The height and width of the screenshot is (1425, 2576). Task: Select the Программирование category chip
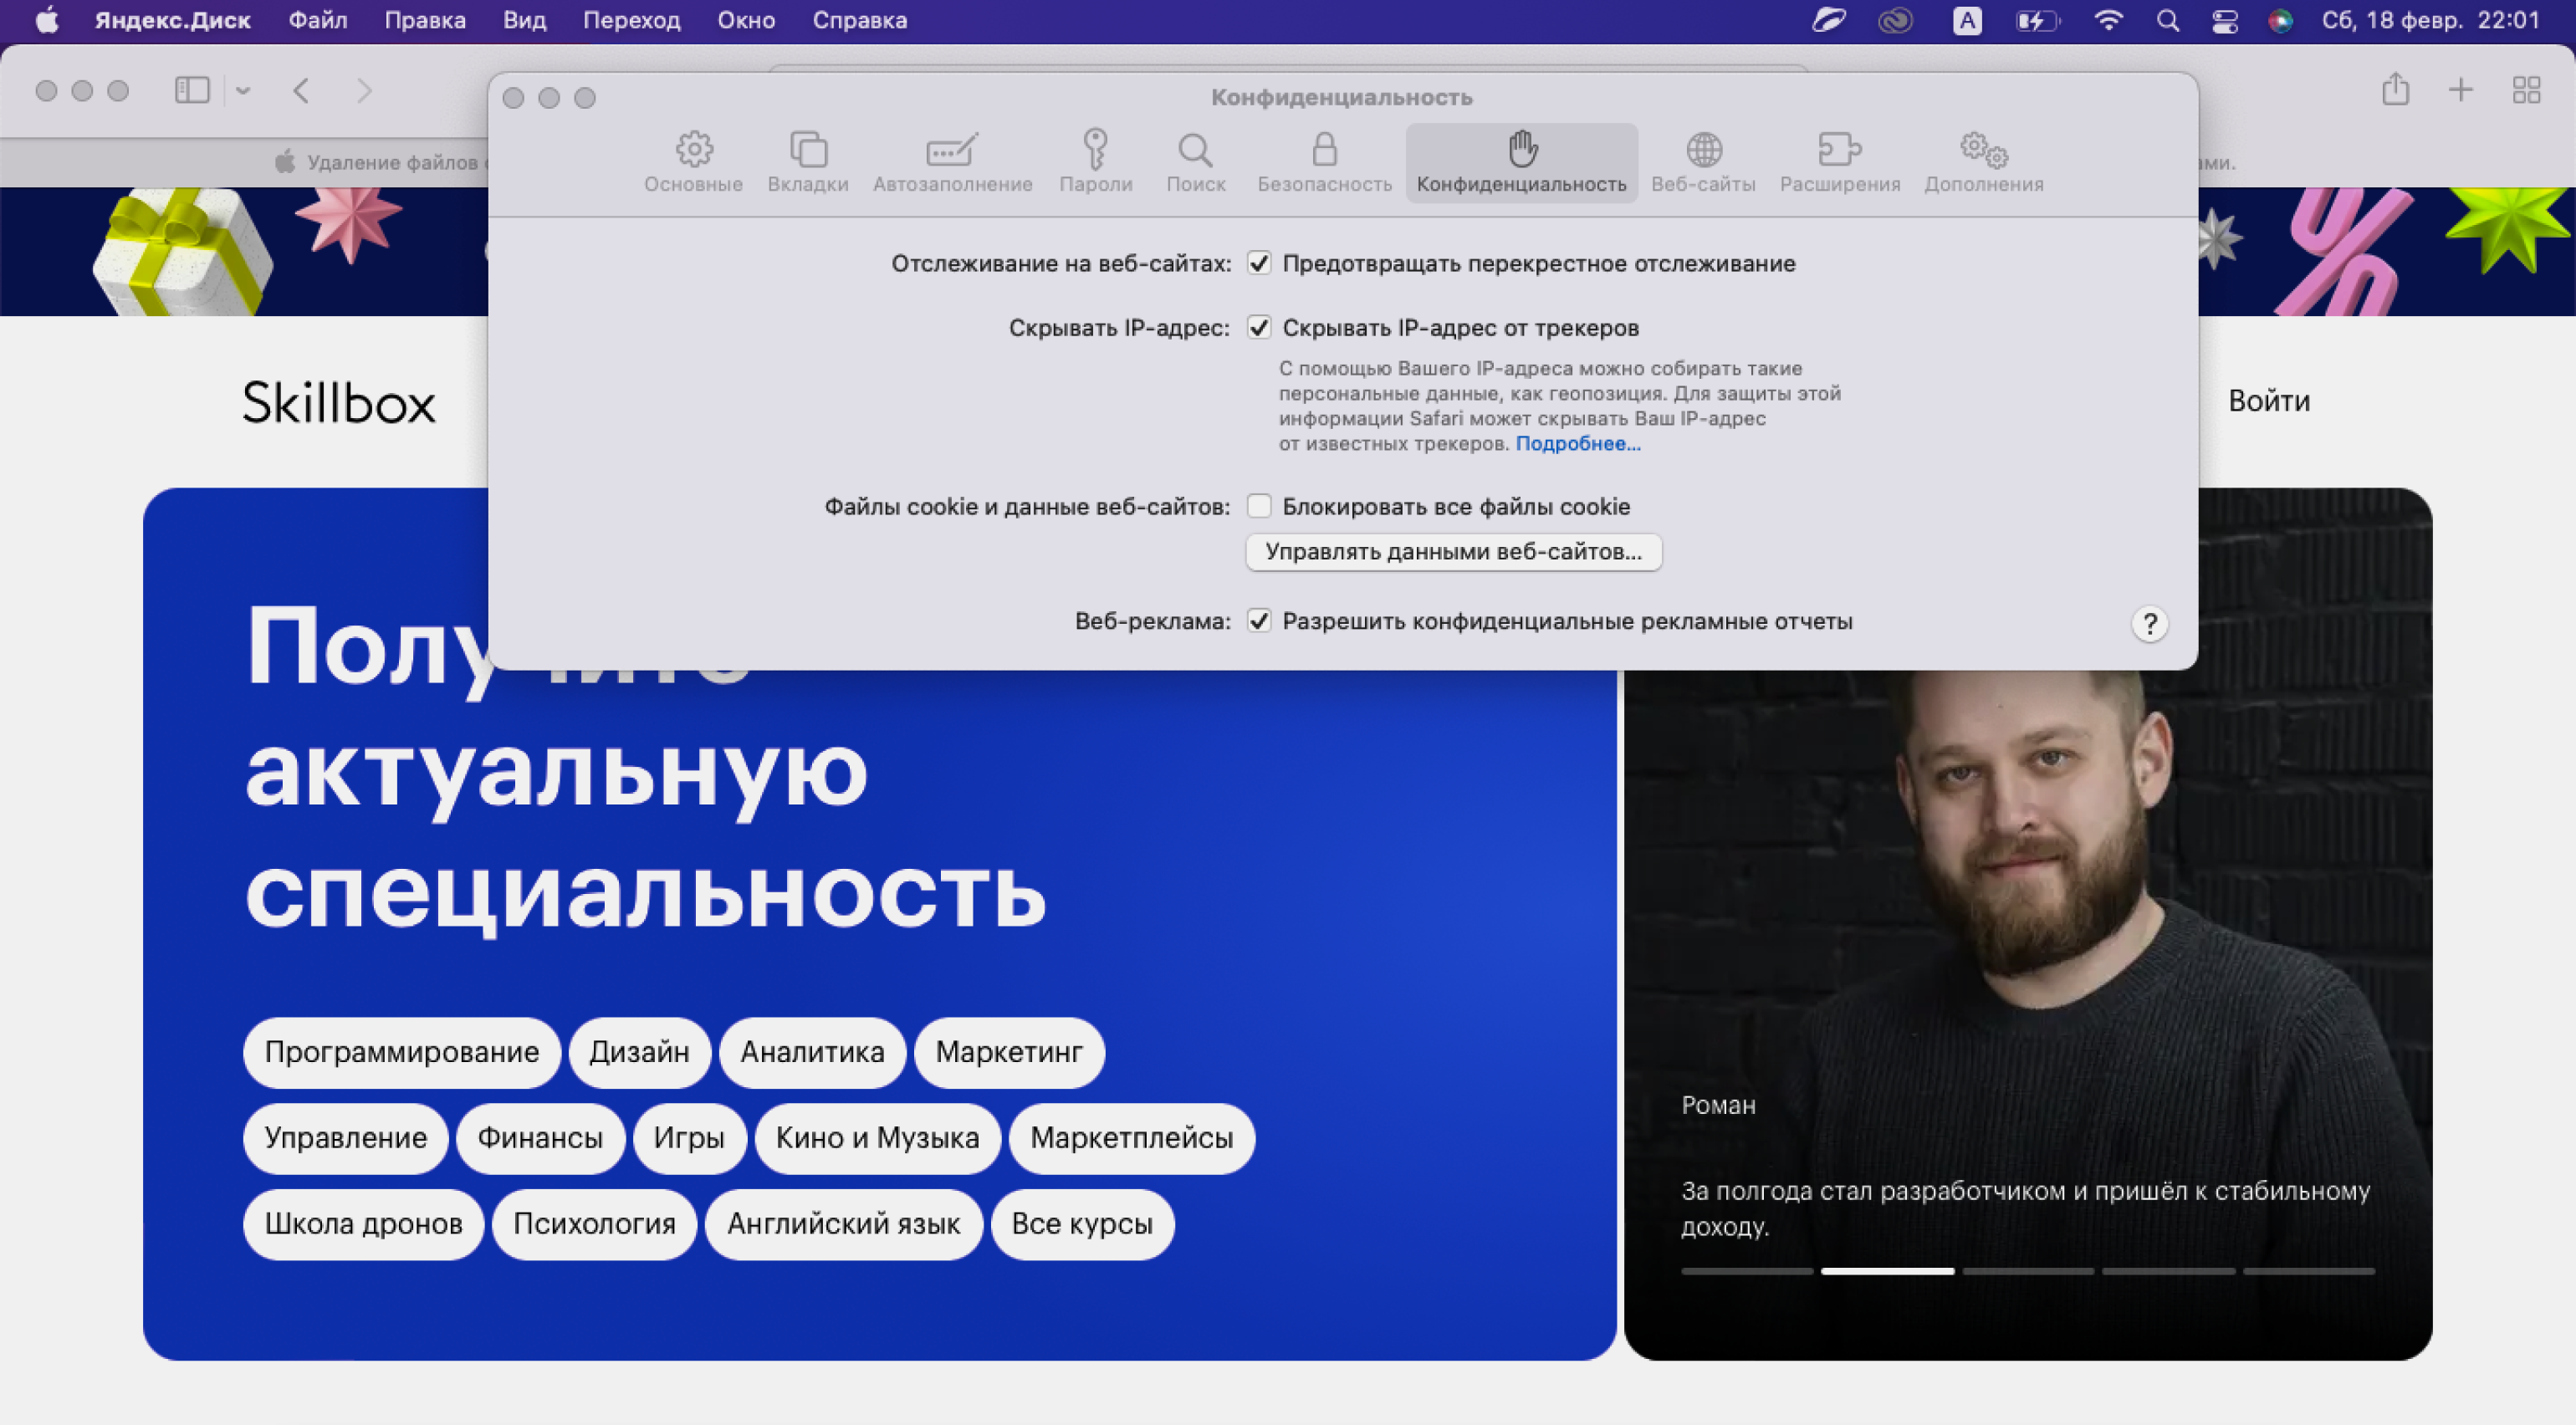pyautogui.click(x=402, y=1052)
